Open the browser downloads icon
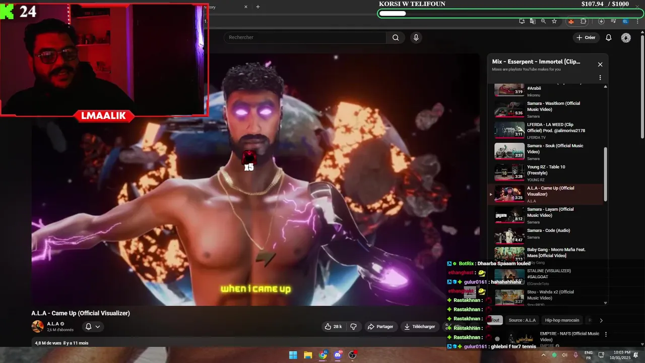The height and width of the screenshot is (363, 645). [601, 21]
